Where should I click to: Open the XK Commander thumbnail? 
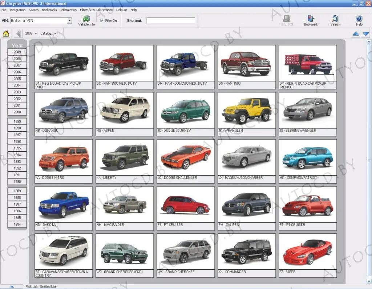point(247,252)
